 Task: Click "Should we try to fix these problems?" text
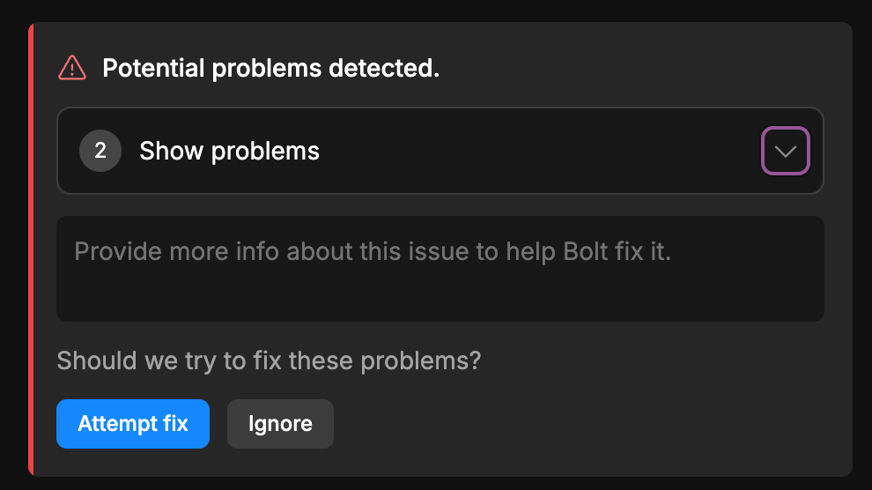pos(269,361)
